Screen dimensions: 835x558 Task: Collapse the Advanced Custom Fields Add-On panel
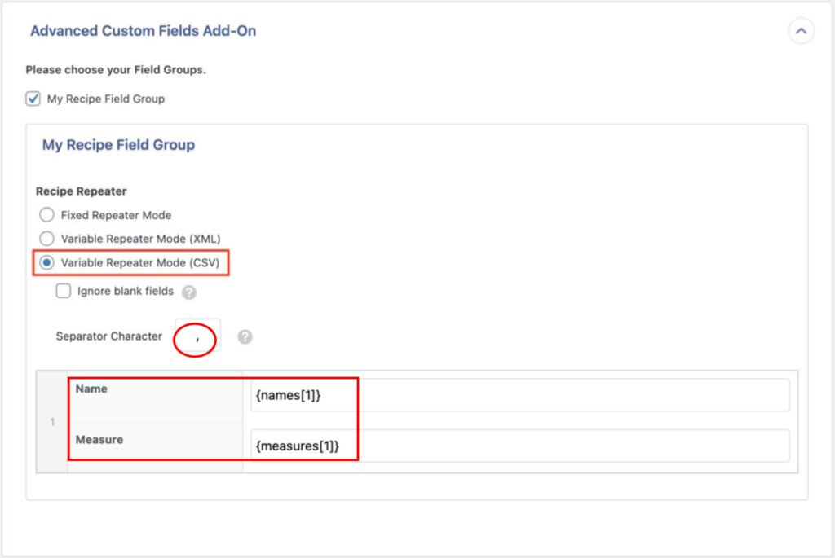coord(801,32)
